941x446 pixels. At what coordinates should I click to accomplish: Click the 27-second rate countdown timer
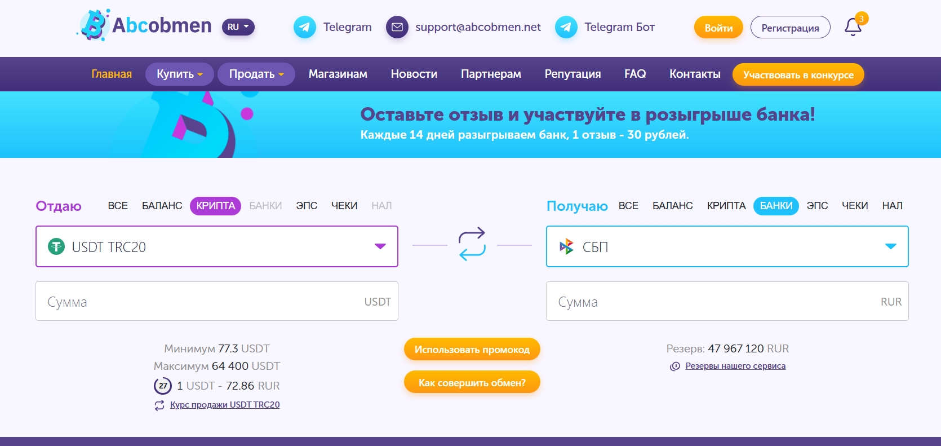(163, 386)
